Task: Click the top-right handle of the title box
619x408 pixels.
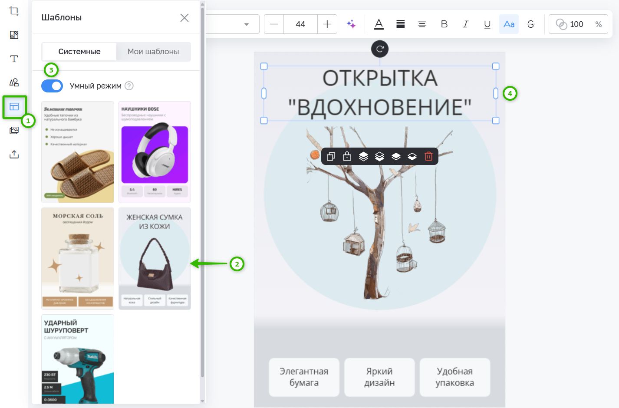Action: [496, 66]
